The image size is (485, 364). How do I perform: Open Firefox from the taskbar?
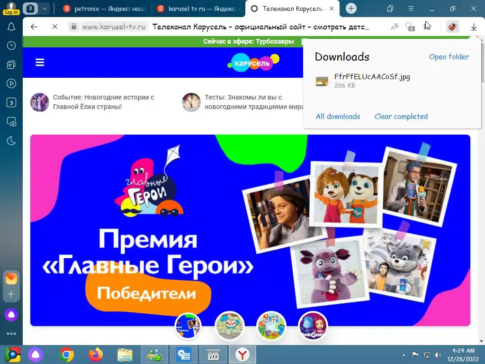pos(96,355)
